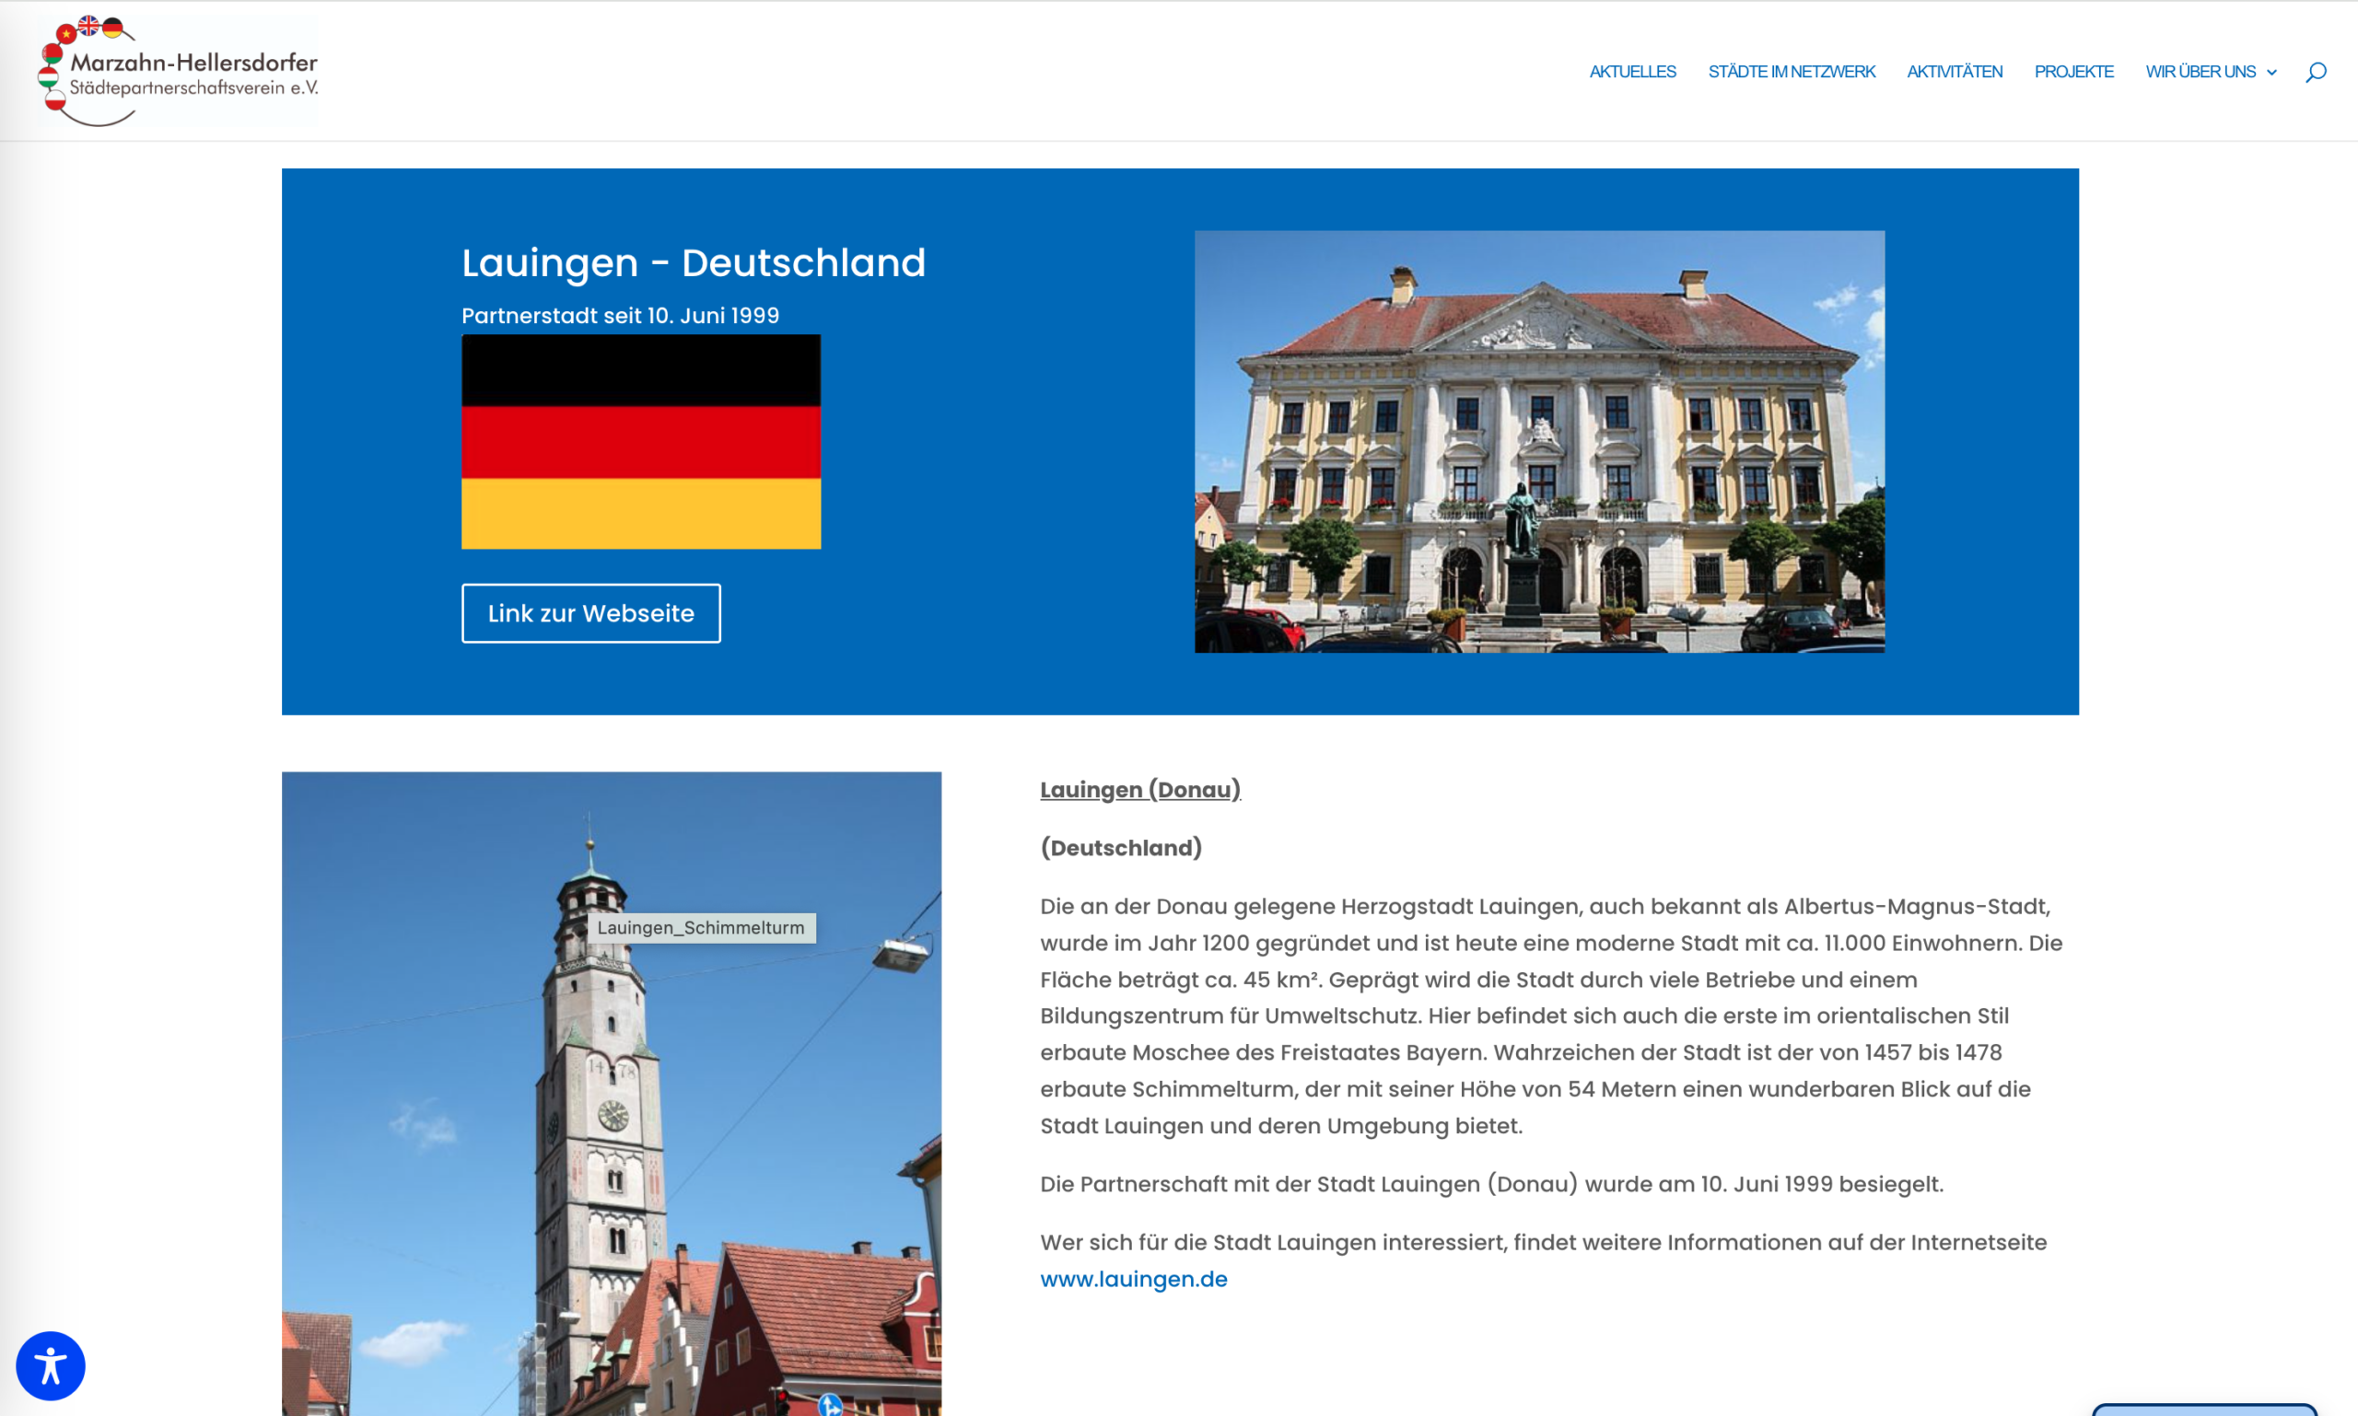Click the Link zur Webseite button
The height and width of the screenshot is (1416, 2358).
click(x=591, y=613)
